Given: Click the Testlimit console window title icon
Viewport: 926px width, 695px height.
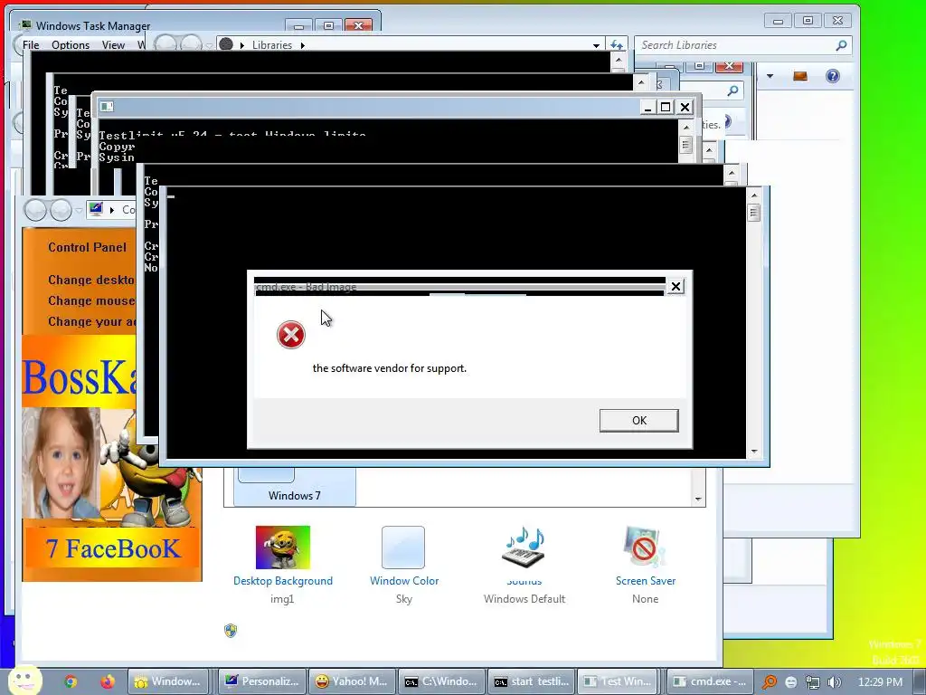Looking at the screenshot, I should point(107,107).
